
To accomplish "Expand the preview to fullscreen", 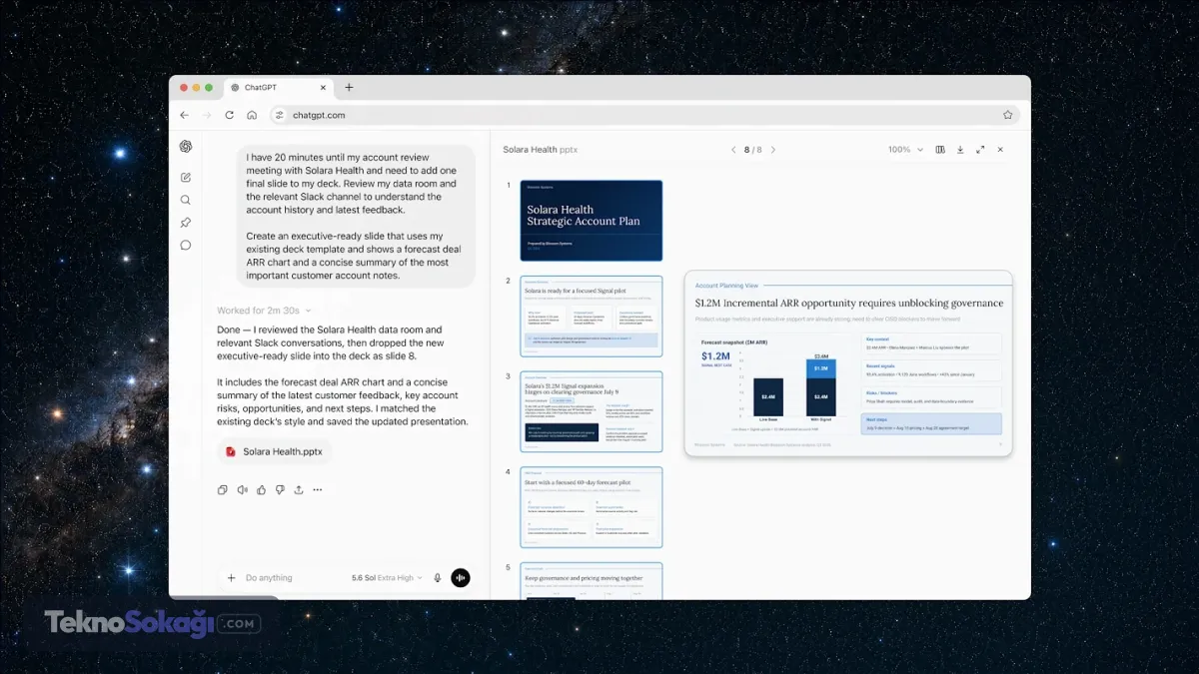I will point(980,150).
